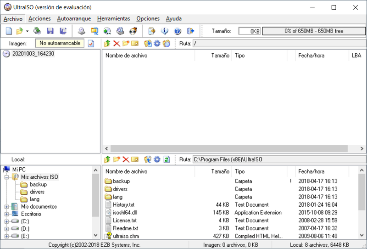Click the Local Ruta path field
This screenshot has width=367, height=249.
tap(279, 159)
